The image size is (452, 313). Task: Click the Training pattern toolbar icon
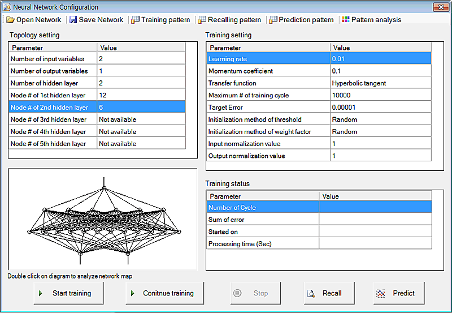135,20
